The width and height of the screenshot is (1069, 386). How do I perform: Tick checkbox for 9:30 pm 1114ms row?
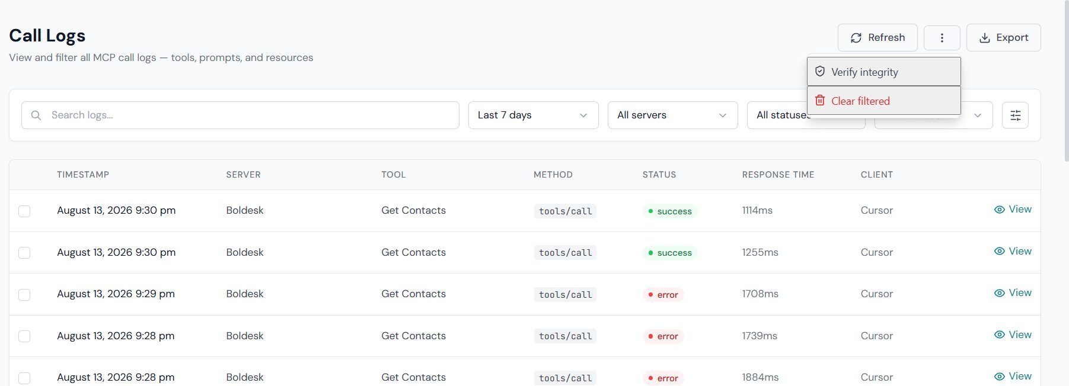coord(24,211)
